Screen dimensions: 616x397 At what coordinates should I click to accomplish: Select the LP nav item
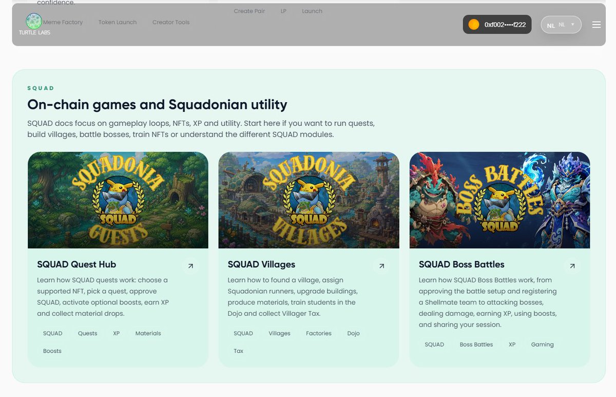click(x=283, y=11)
